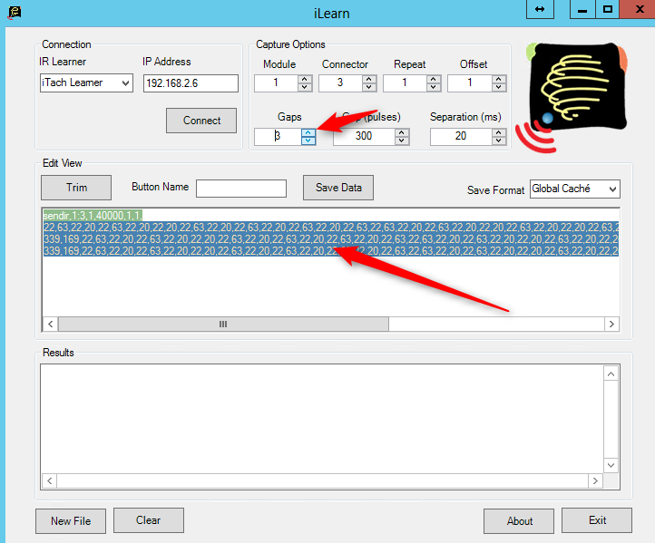655x543 pixels.
Task: Click the Repeat number field
Action: point(405,83)
